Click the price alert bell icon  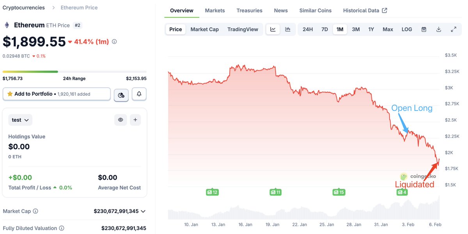click(139, 94)
